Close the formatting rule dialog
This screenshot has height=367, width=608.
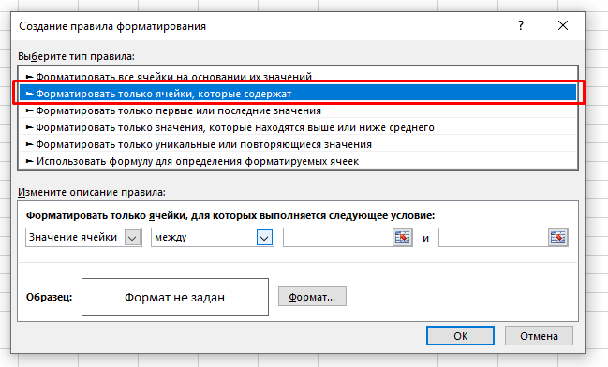(563, 26)
